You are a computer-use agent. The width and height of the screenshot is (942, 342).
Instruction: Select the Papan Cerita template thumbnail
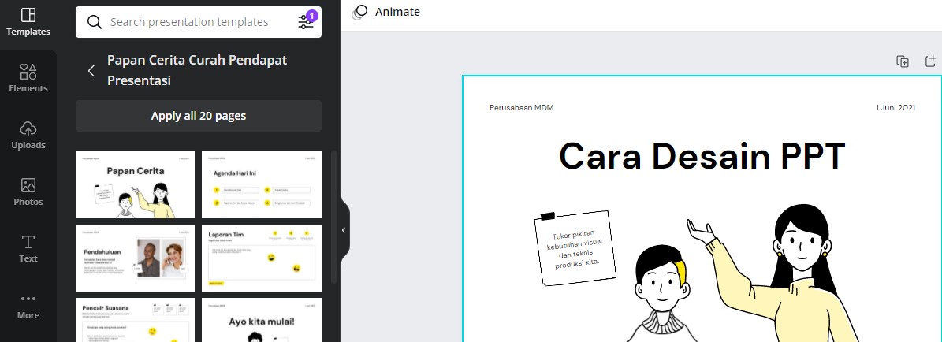135,184
